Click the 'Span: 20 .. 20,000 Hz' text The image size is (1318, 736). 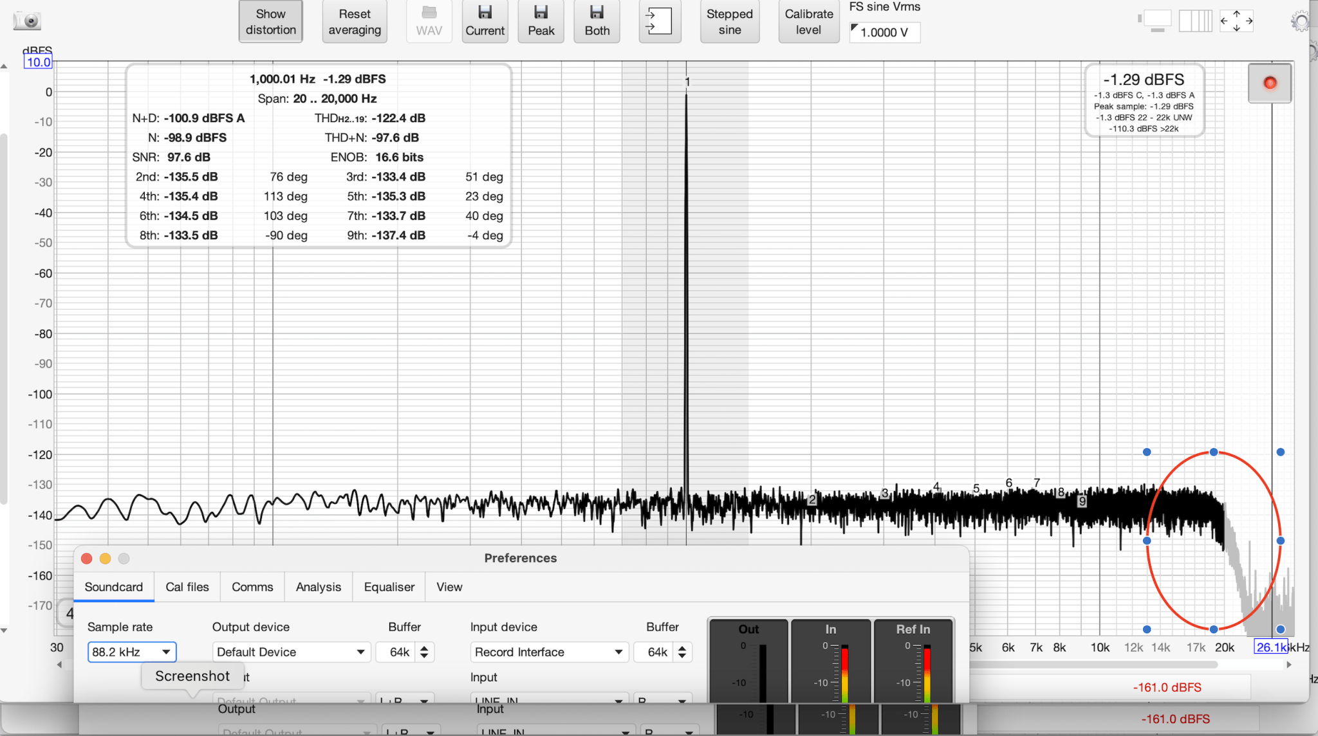(317, 98)
